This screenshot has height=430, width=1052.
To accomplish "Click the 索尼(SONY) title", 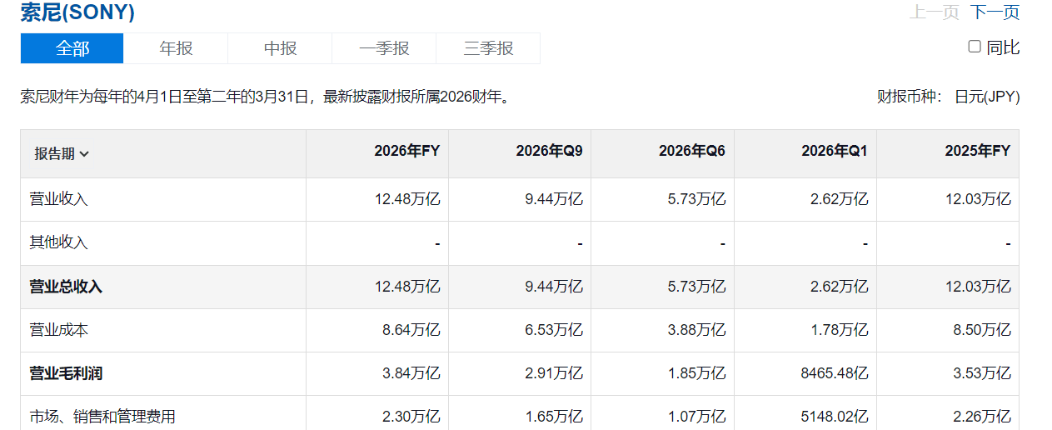I will [x=77, y=12].
